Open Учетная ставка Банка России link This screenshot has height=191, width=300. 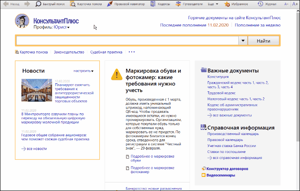[x=232, y=146]
